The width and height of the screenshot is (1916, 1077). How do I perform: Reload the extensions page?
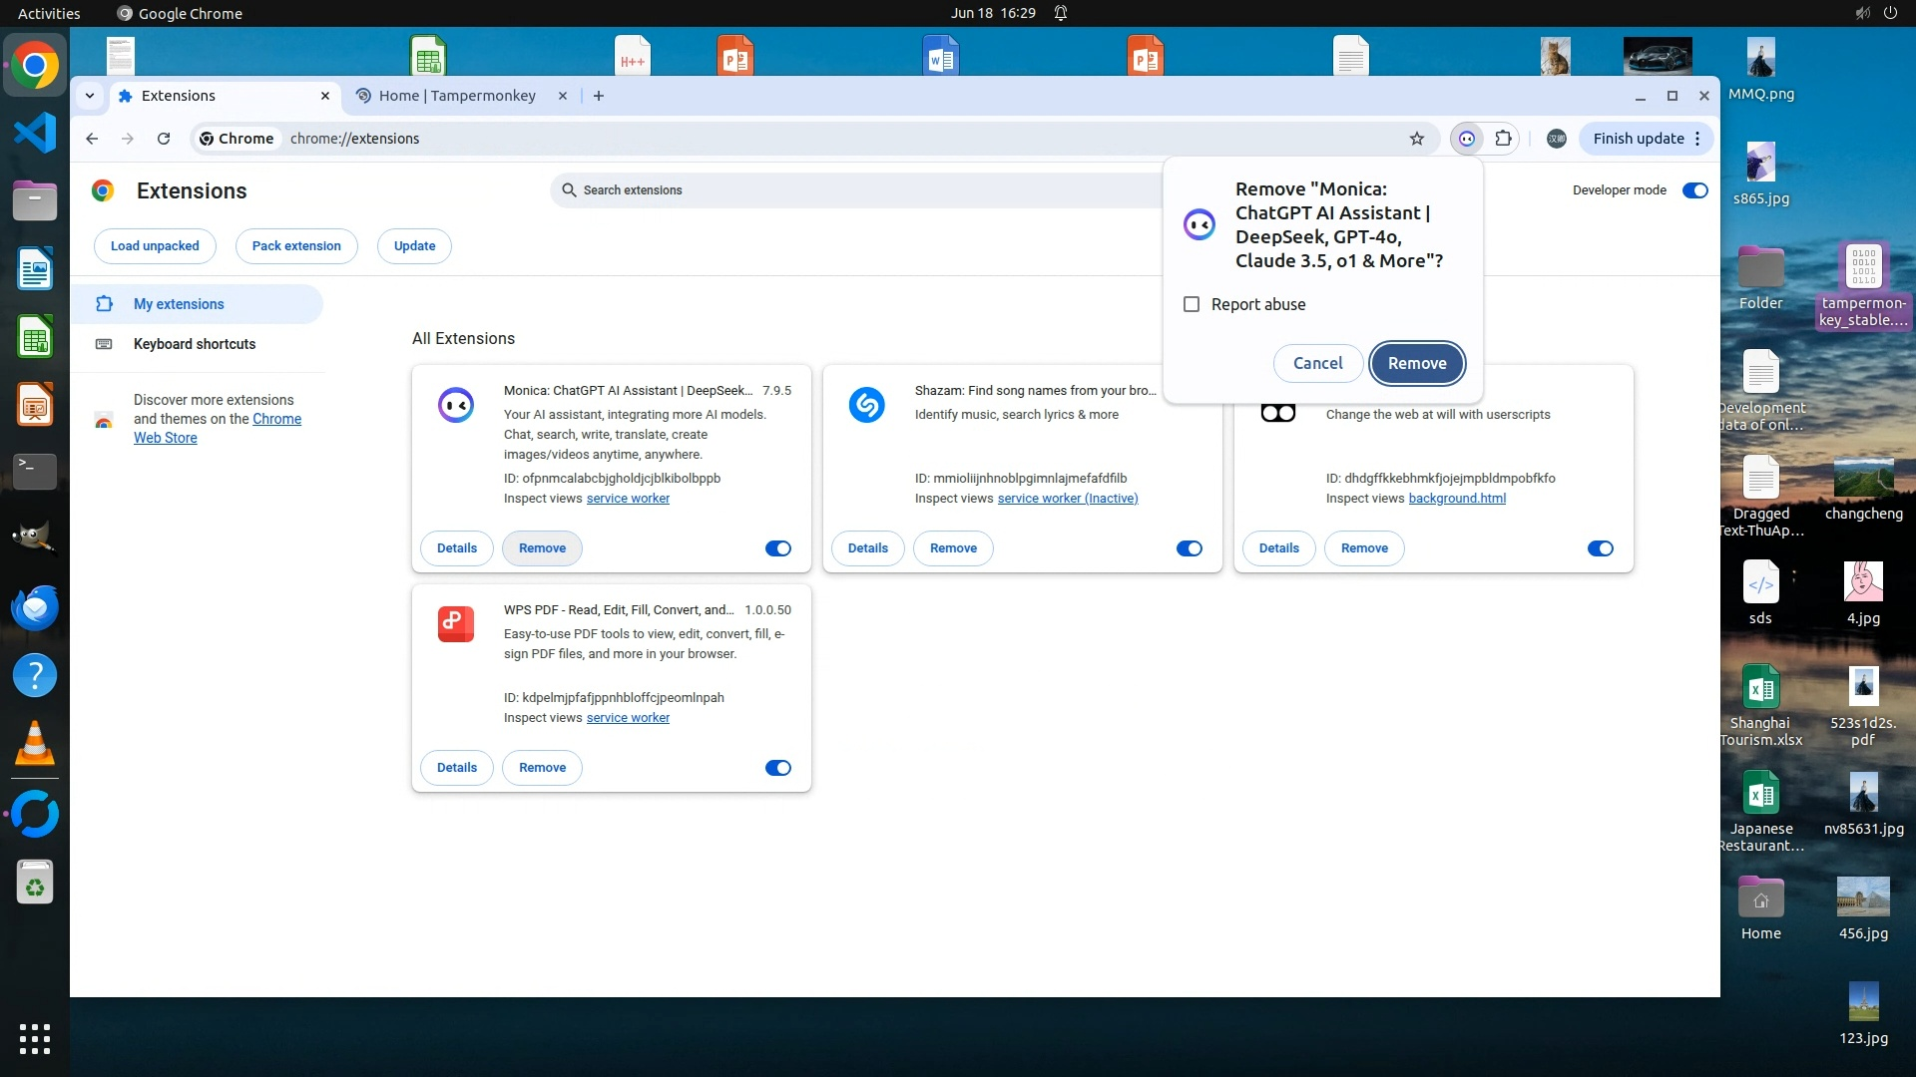click(164, 139)
